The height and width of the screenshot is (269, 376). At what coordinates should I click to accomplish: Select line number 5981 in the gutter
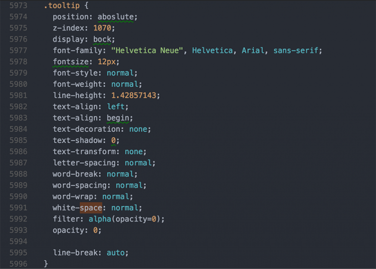[x=18, y=96]
